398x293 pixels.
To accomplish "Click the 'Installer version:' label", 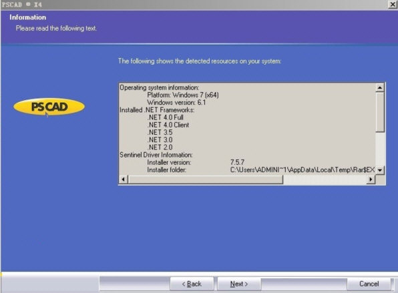I will 169,162.
